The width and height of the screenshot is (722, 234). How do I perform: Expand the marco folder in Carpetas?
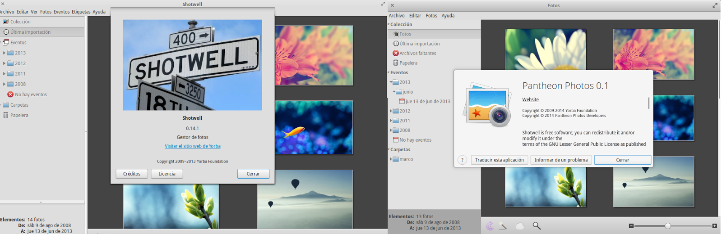coord(391,159)
